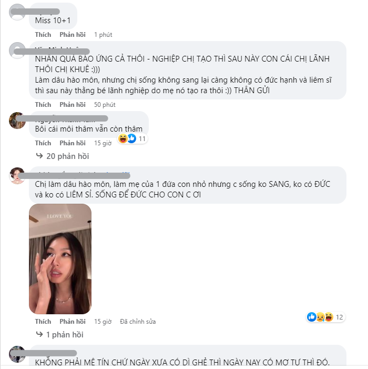The height and width of the screenshot is (369, 368).
Task: Click the crying sad reaction icon on the photo comment
Action: coord(320,317)
